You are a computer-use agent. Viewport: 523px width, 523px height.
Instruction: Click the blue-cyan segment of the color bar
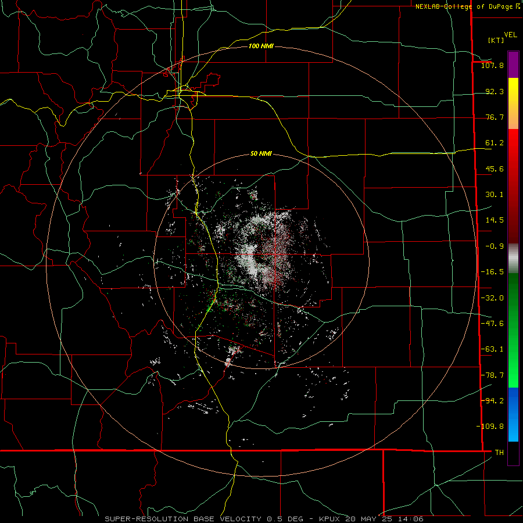(513, 414)
